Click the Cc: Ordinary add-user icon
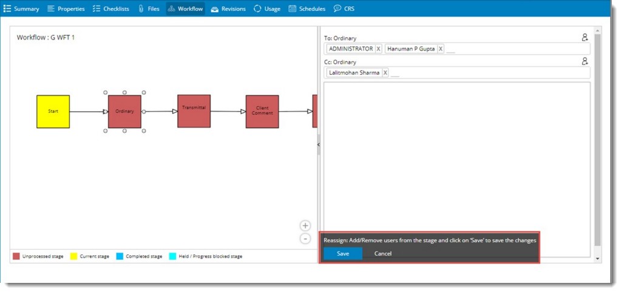Screen dimensions: 621x292 [585, 61]
